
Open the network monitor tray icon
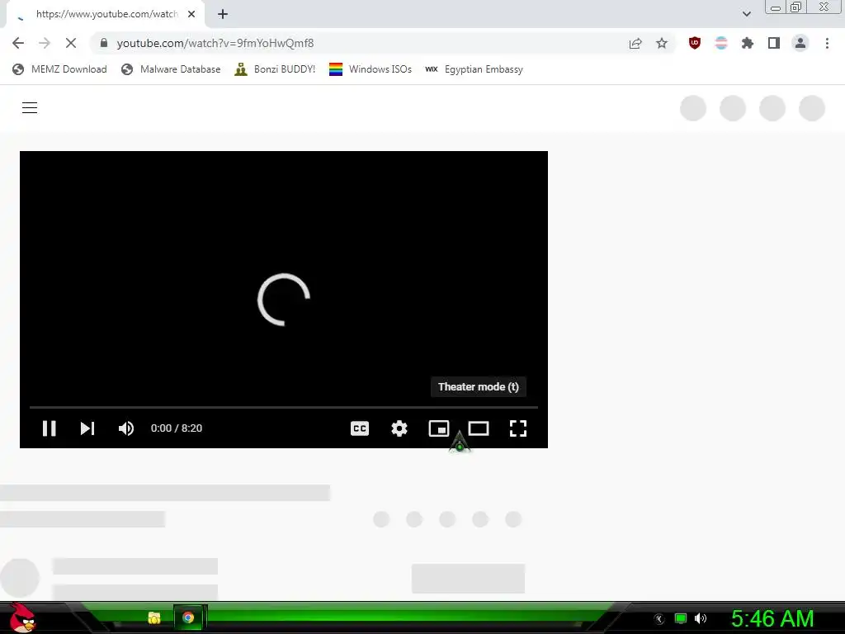tap(681, 618)
